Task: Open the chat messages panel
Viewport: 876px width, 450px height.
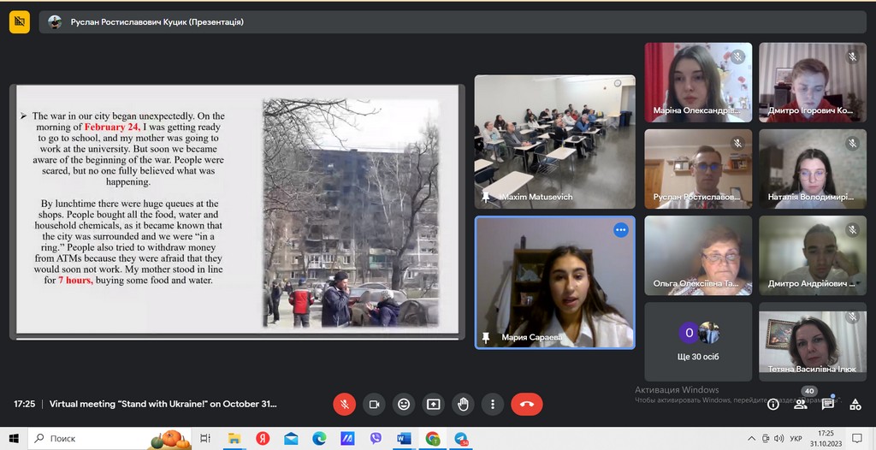Action: (828, 405)
